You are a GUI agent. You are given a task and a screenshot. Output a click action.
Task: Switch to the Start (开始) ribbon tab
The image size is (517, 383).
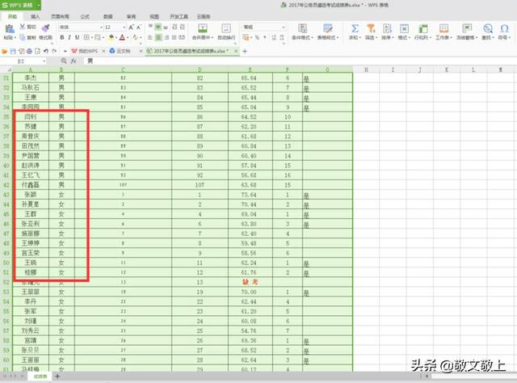pyautogui.click(x=12, y=16)
